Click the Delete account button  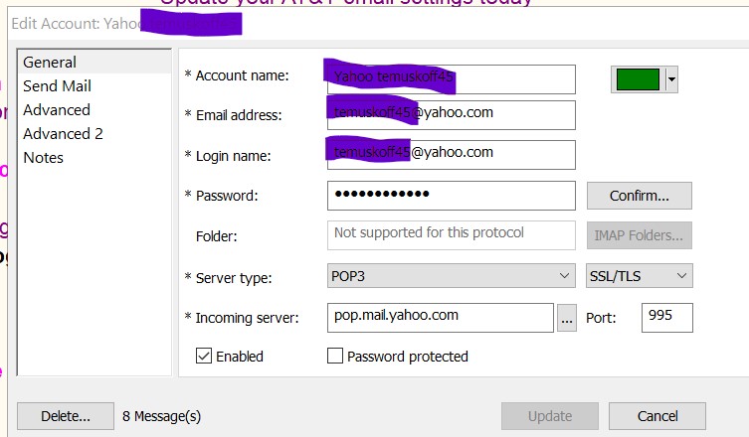point(66,416)
